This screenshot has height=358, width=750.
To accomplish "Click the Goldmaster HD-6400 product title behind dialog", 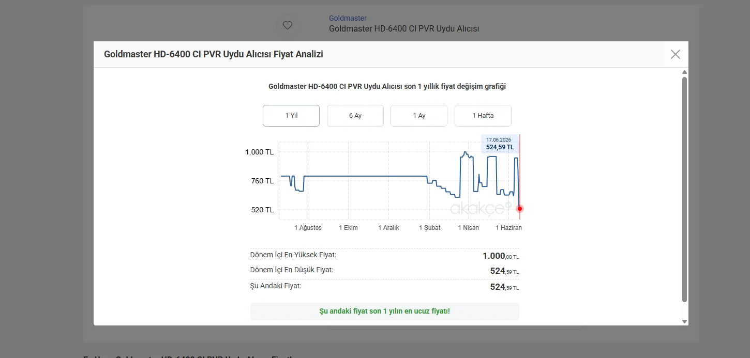I will [x=404, y=29].
